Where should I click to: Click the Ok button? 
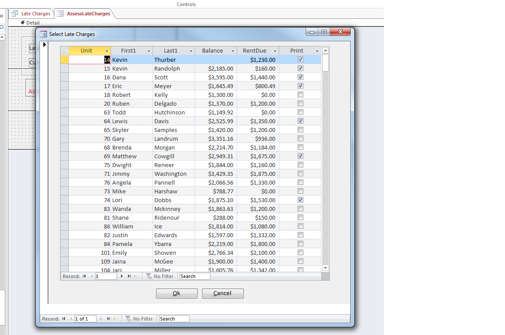pyautogui.click(x=177, y=293)
